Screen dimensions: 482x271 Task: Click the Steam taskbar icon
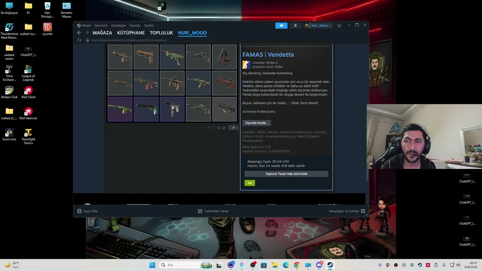pos(330,265)
